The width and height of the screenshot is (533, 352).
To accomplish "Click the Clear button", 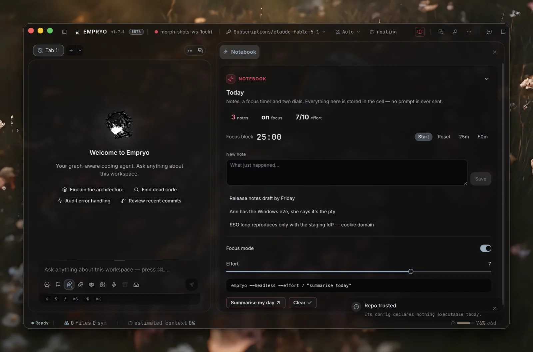I will 302,303.
